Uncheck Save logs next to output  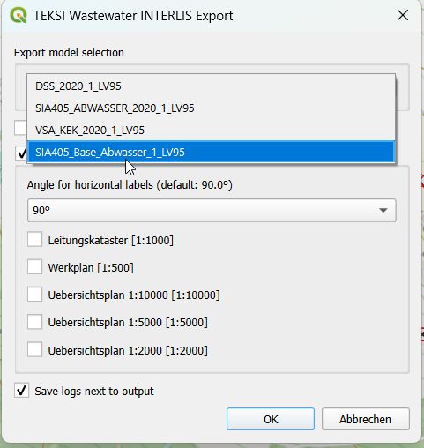(x=21, y=391)
